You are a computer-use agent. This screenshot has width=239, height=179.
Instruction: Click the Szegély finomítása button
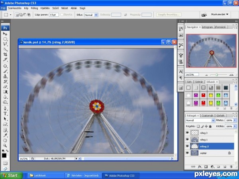[x=169, y=15]
